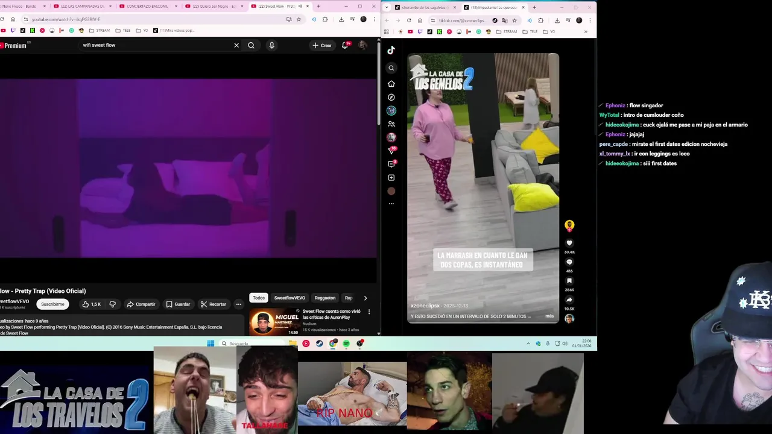The width and height of the screenshot is (772, 434).
Task: Click Compartir under the YouTube video
Action: pyautogui.click(x=141, y=304)
